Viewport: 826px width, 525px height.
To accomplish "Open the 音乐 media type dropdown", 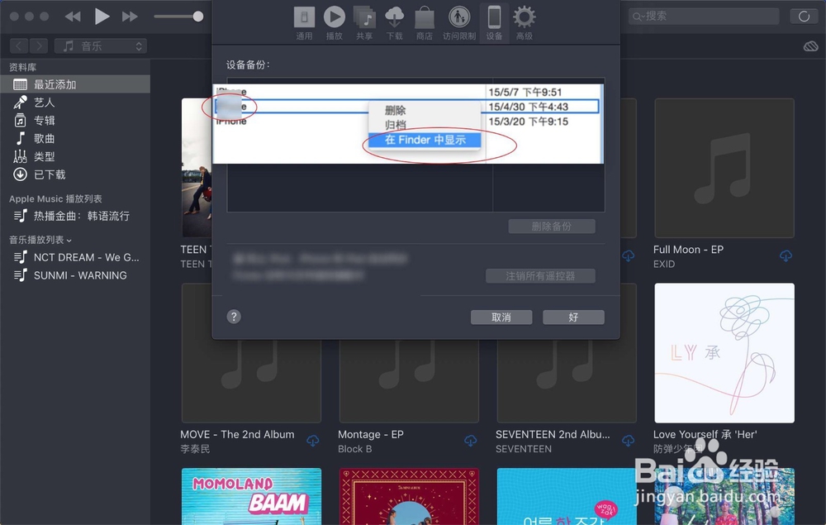I will point(100,45).
